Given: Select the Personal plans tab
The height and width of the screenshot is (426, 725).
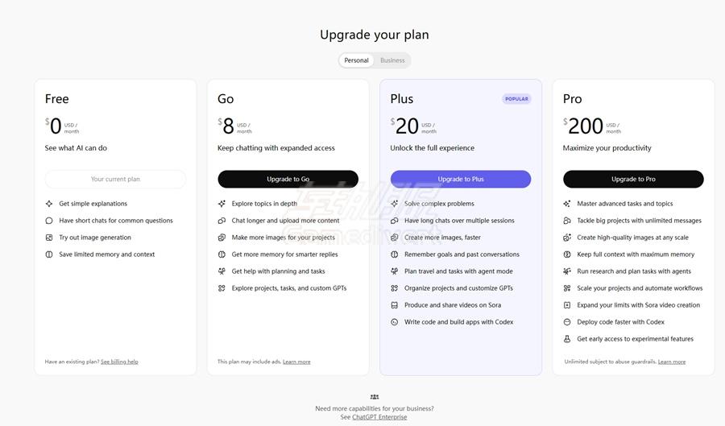Looking at the screenshot, I should coord(356,60).
